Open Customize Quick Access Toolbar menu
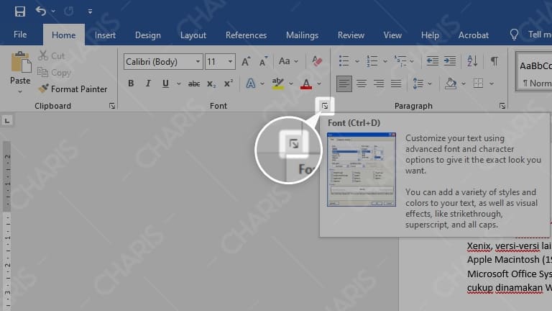Image resolution: width=552 pixels, height=311 pixels. point(90,12)
